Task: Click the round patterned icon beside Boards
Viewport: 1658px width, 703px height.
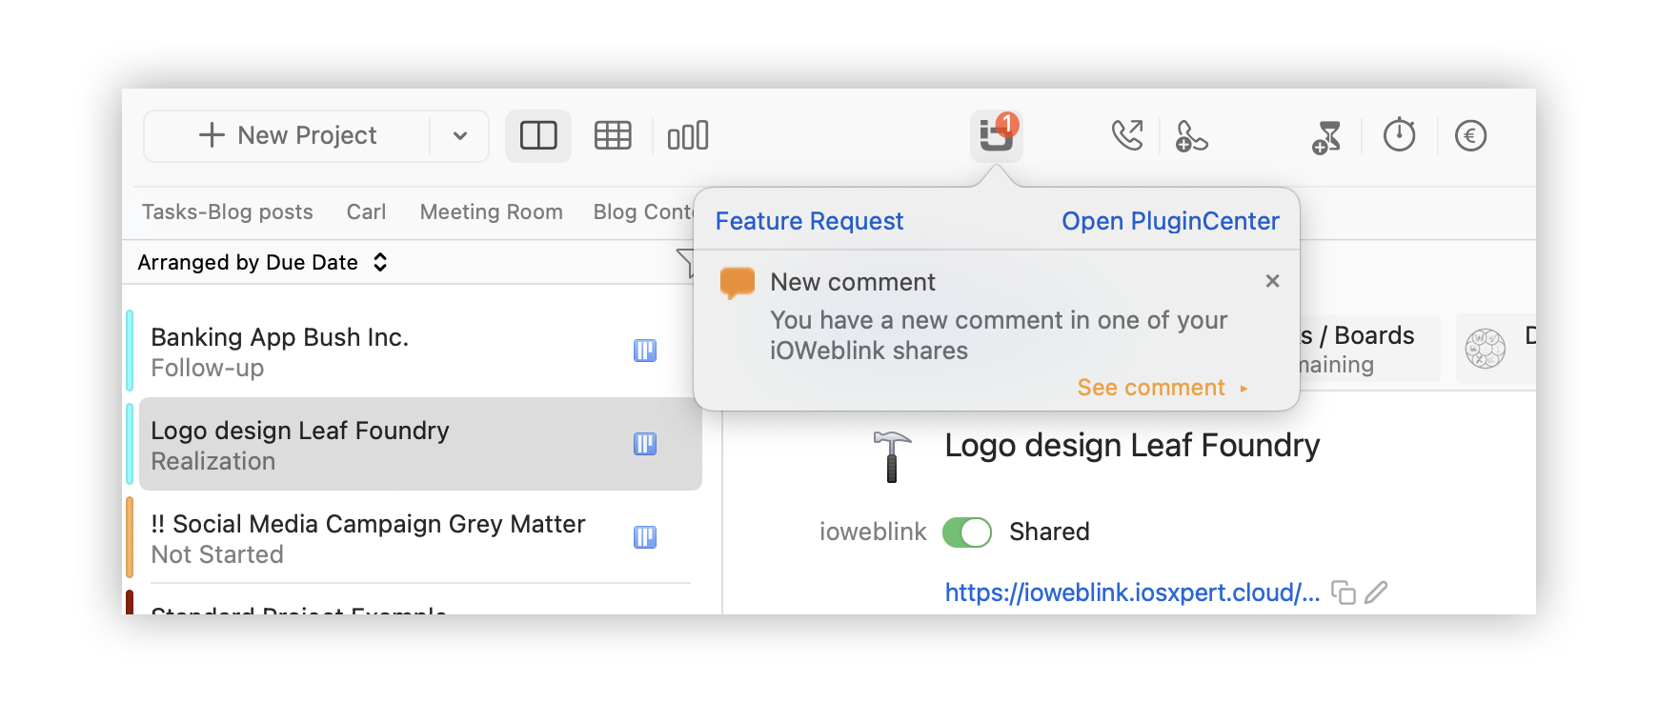Action: 1486,349
